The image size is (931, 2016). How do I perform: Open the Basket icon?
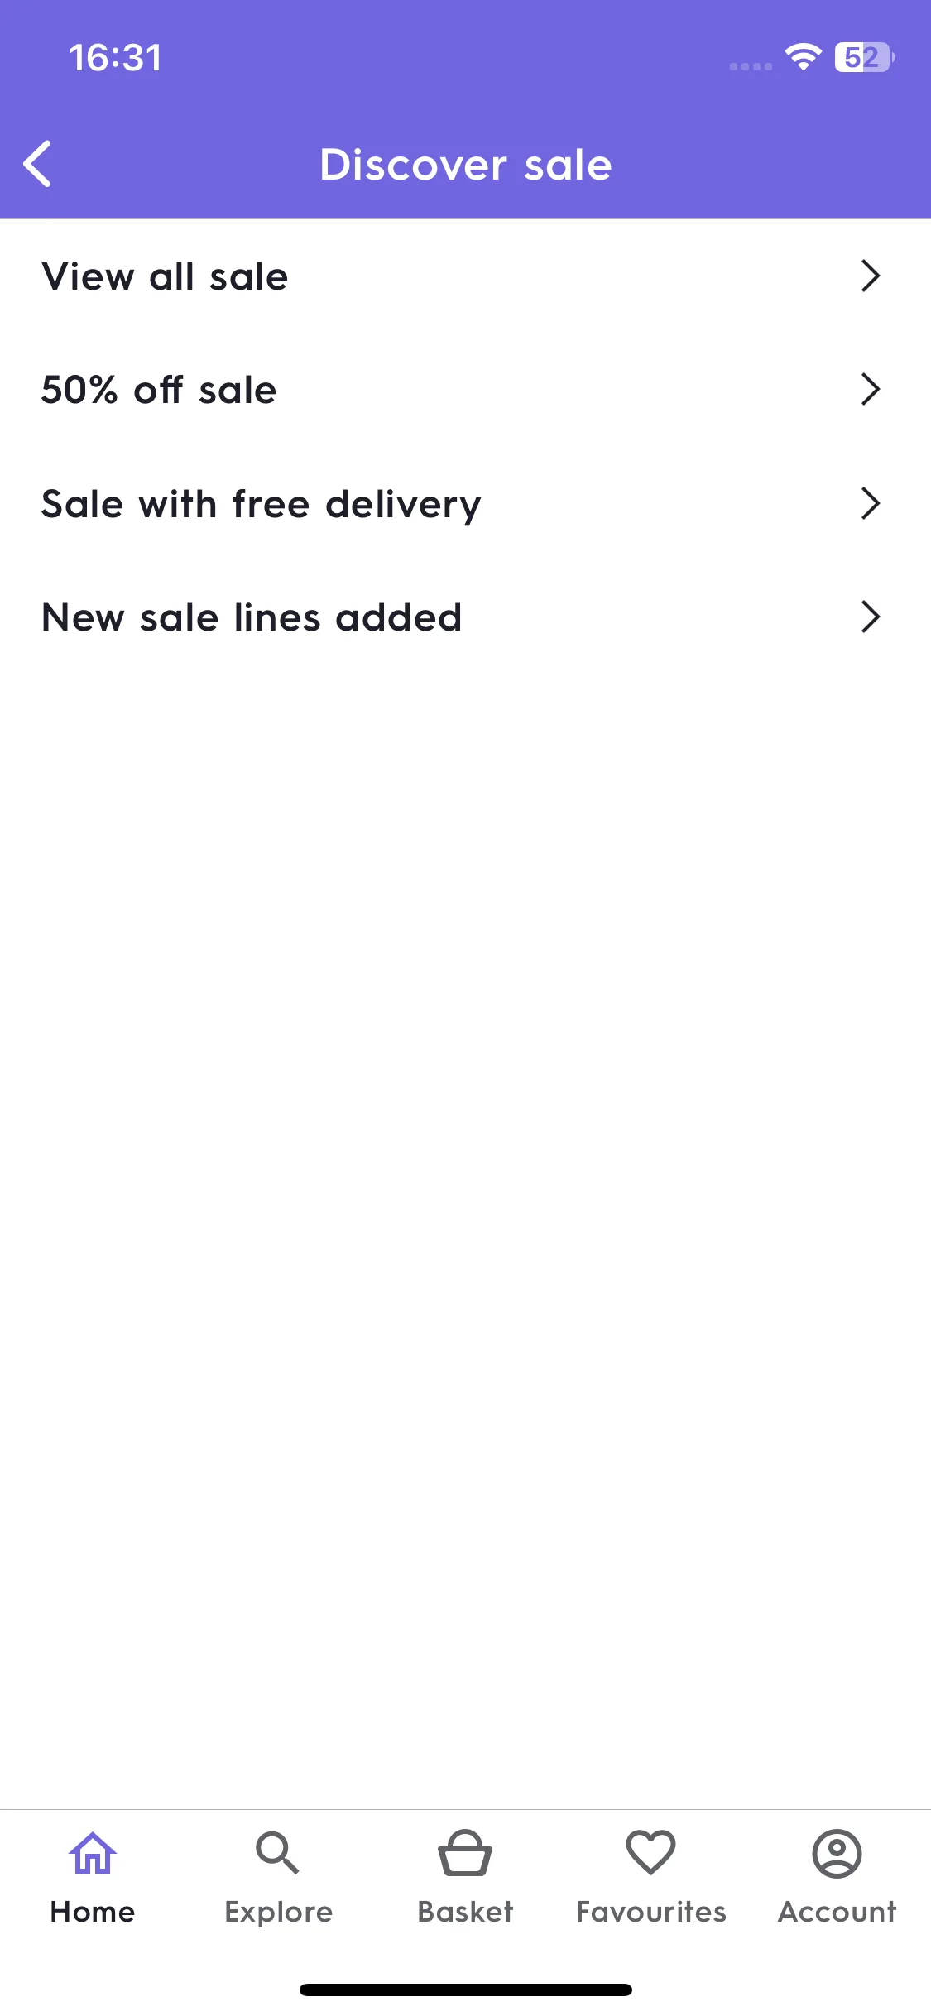tap(465, 1852)
